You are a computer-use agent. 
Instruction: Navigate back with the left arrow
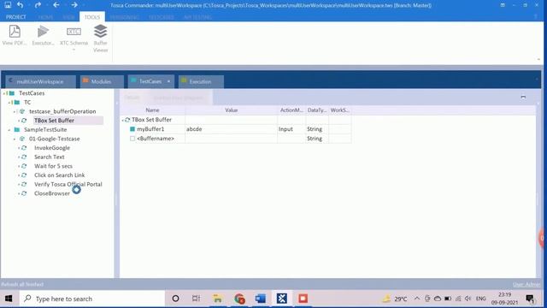click(x=56, y=5)
